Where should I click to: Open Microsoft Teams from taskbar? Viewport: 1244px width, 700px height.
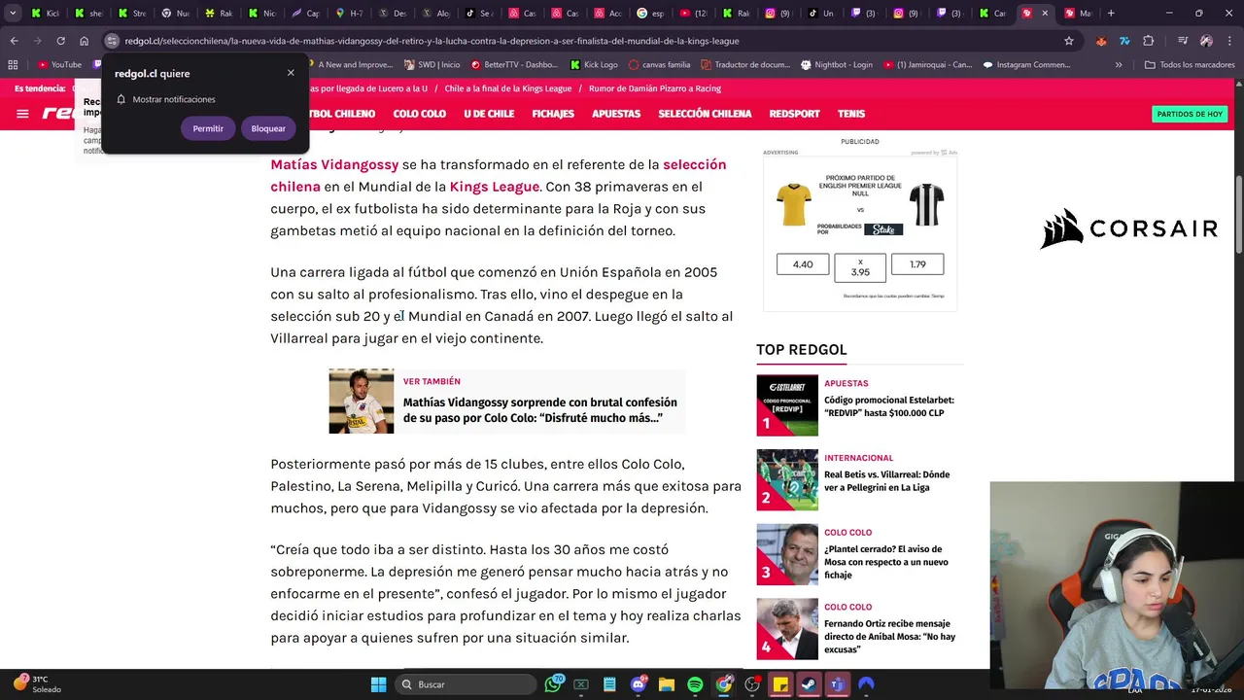coord(837,684)
